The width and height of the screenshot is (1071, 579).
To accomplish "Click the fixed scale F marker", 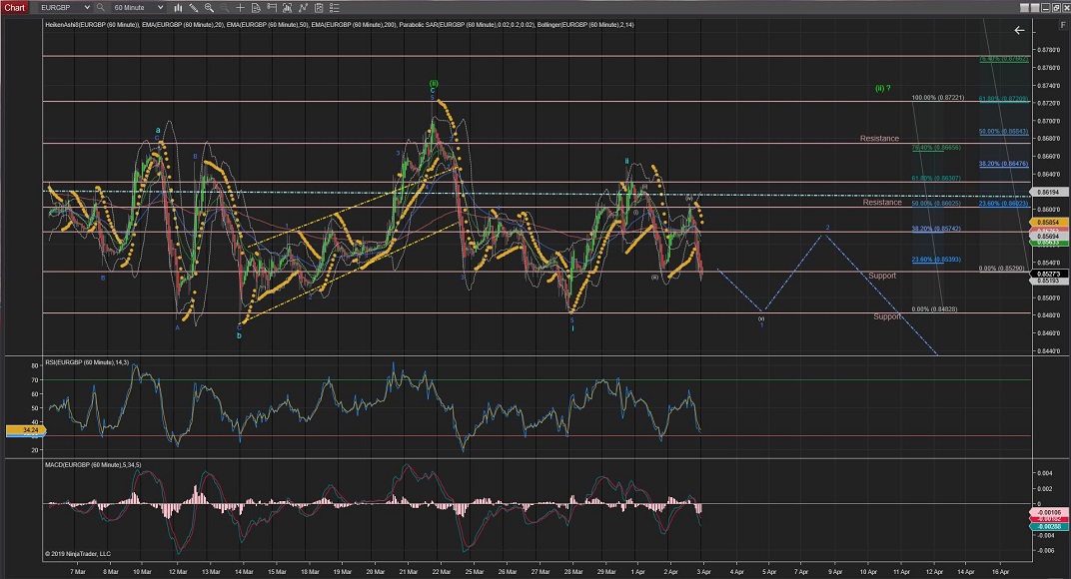I will coord(1063,25).
